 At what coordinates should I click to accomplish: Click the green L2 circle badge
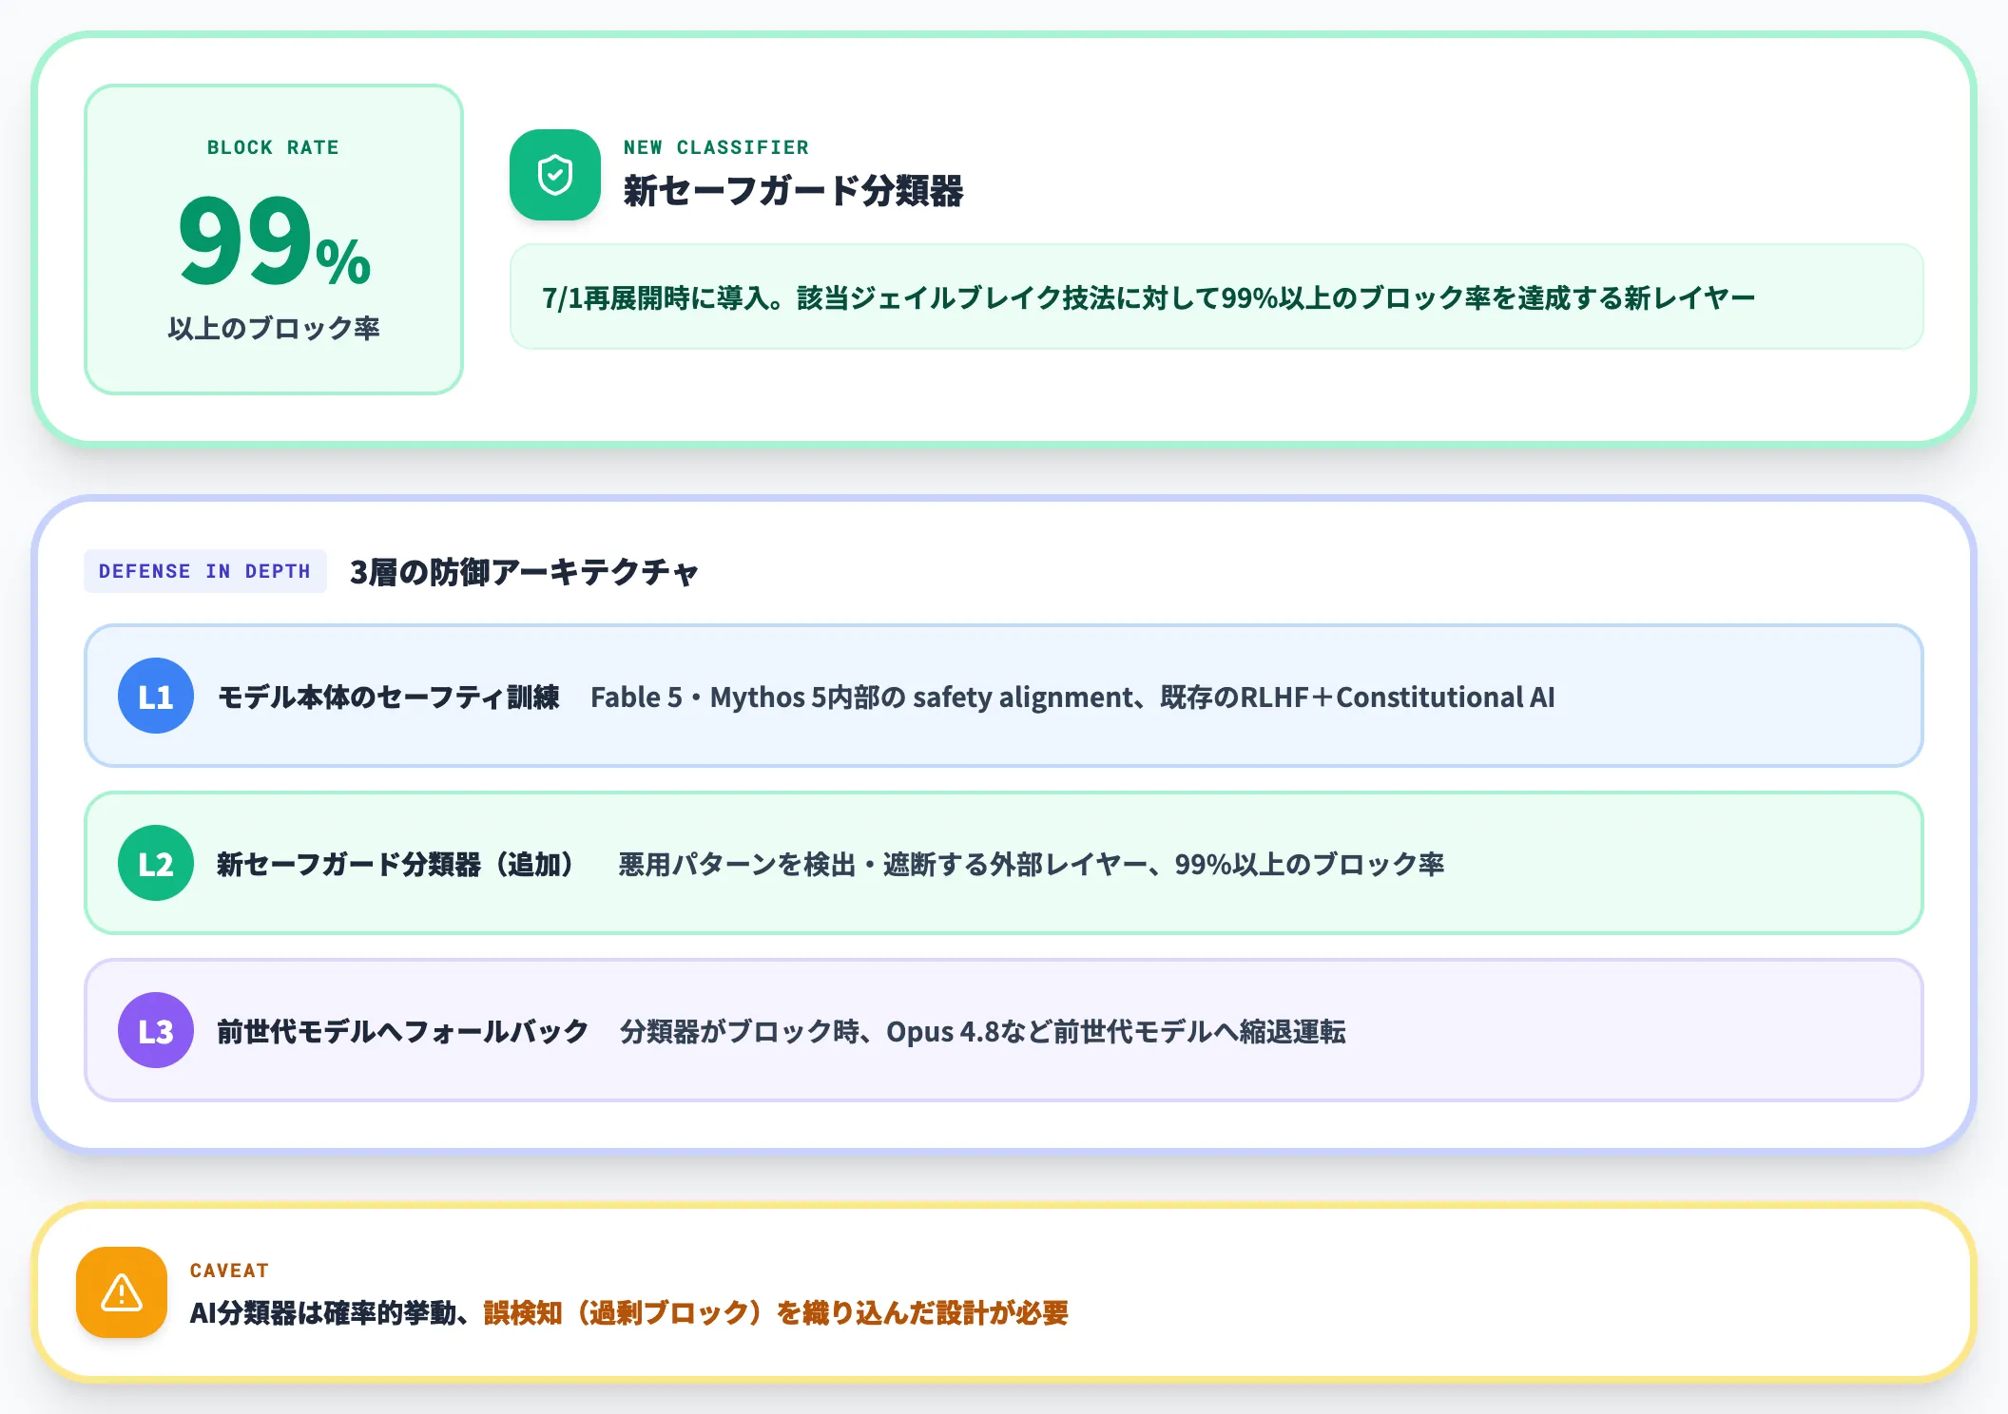point(156,863)
